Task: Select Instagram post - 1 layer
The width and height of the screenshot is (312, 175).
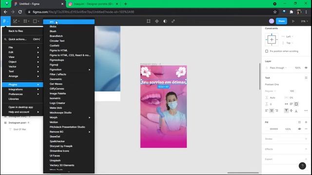Action: [x=19, y=123]
